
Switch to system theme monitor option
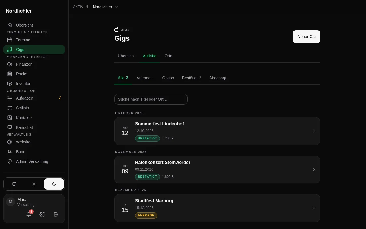point(14,184)
